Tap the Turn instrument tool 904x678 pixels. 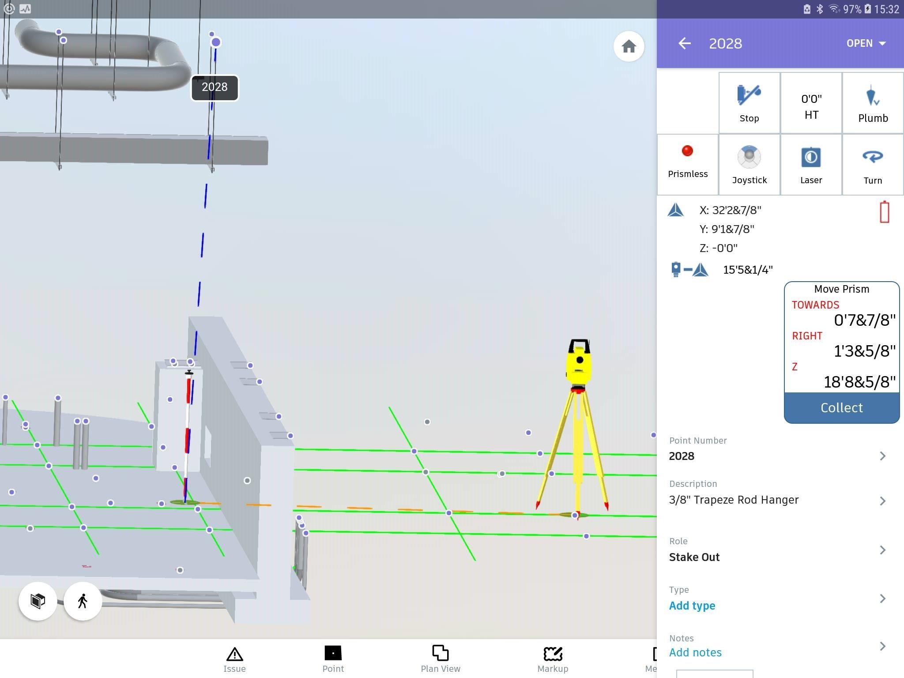click(873, 164)
